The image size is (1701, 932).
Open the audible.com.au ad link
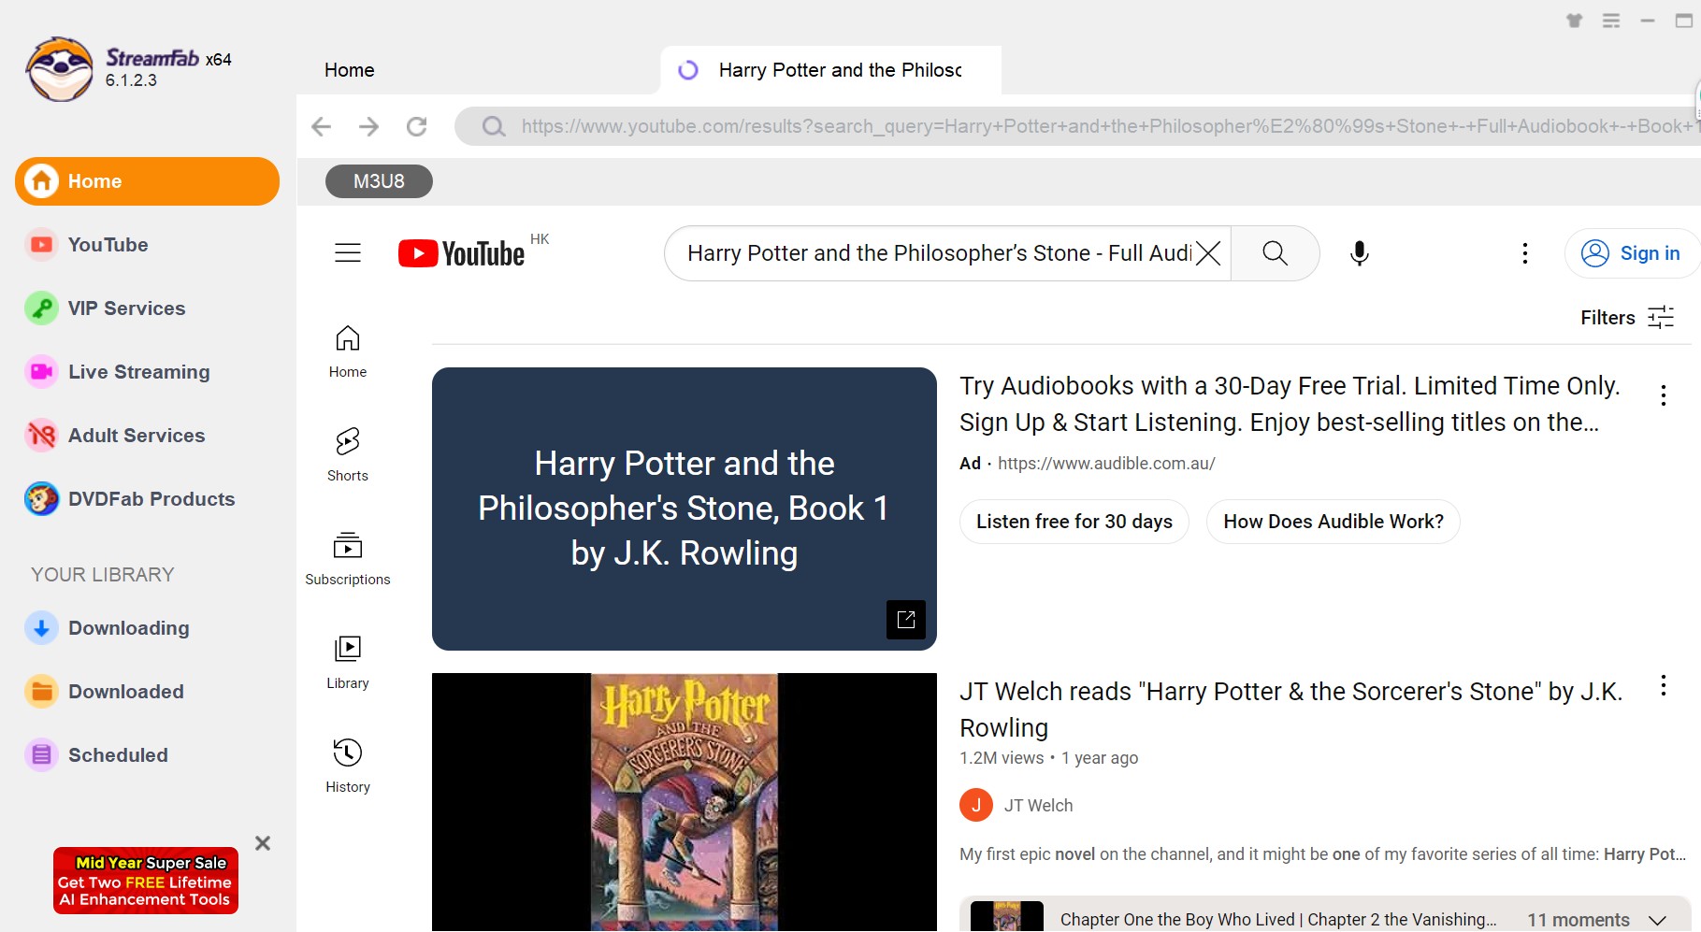click(1106, 464)
